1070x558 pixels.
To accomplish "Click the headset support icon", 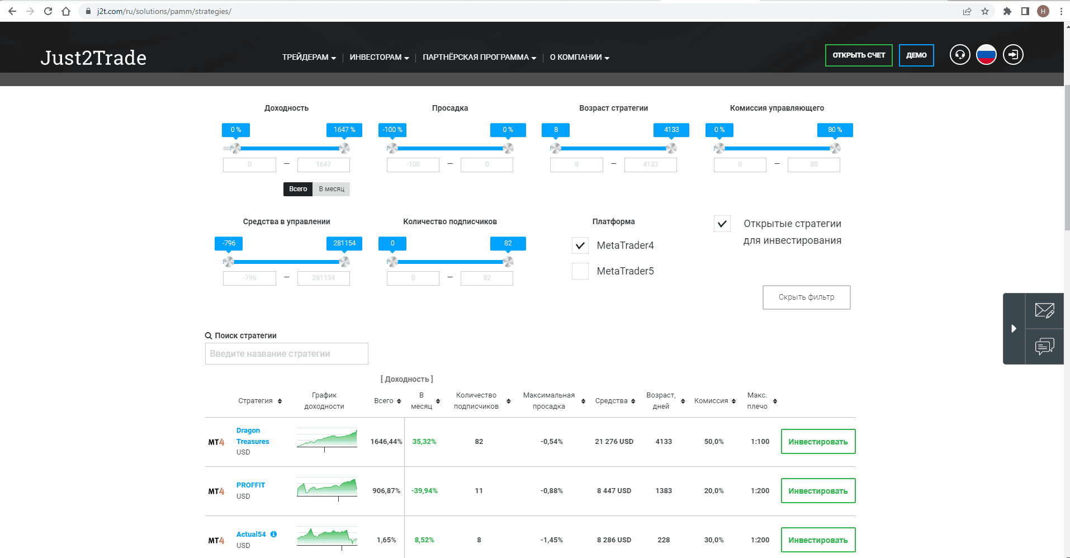I will click(960, 55).
